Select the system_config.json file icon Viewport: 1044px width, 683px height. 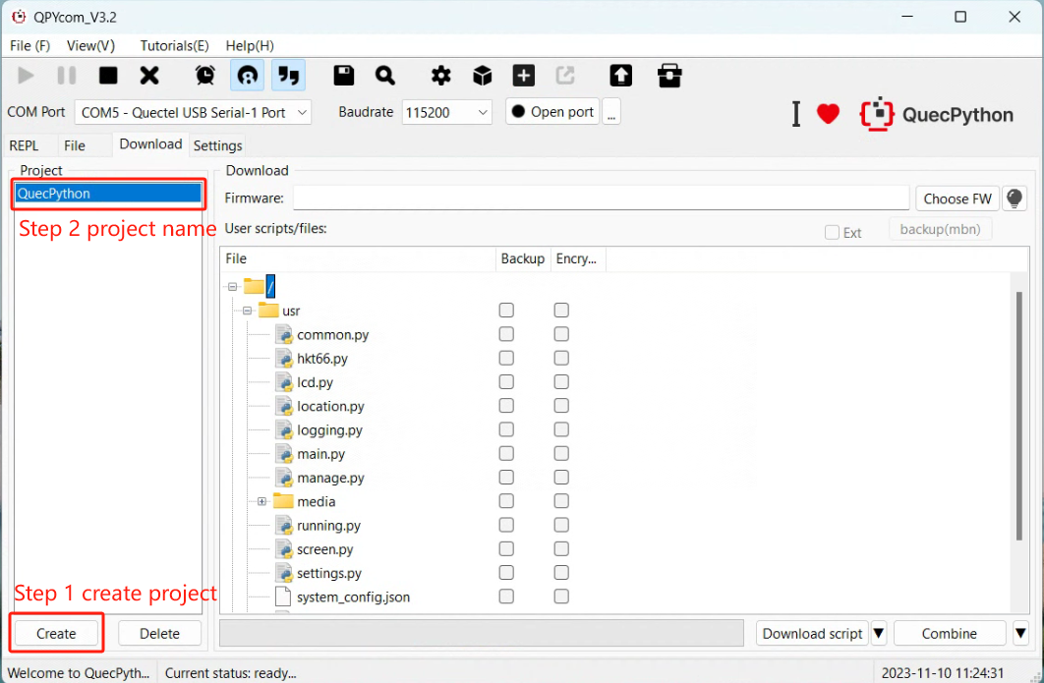click(x=284, y=597)
